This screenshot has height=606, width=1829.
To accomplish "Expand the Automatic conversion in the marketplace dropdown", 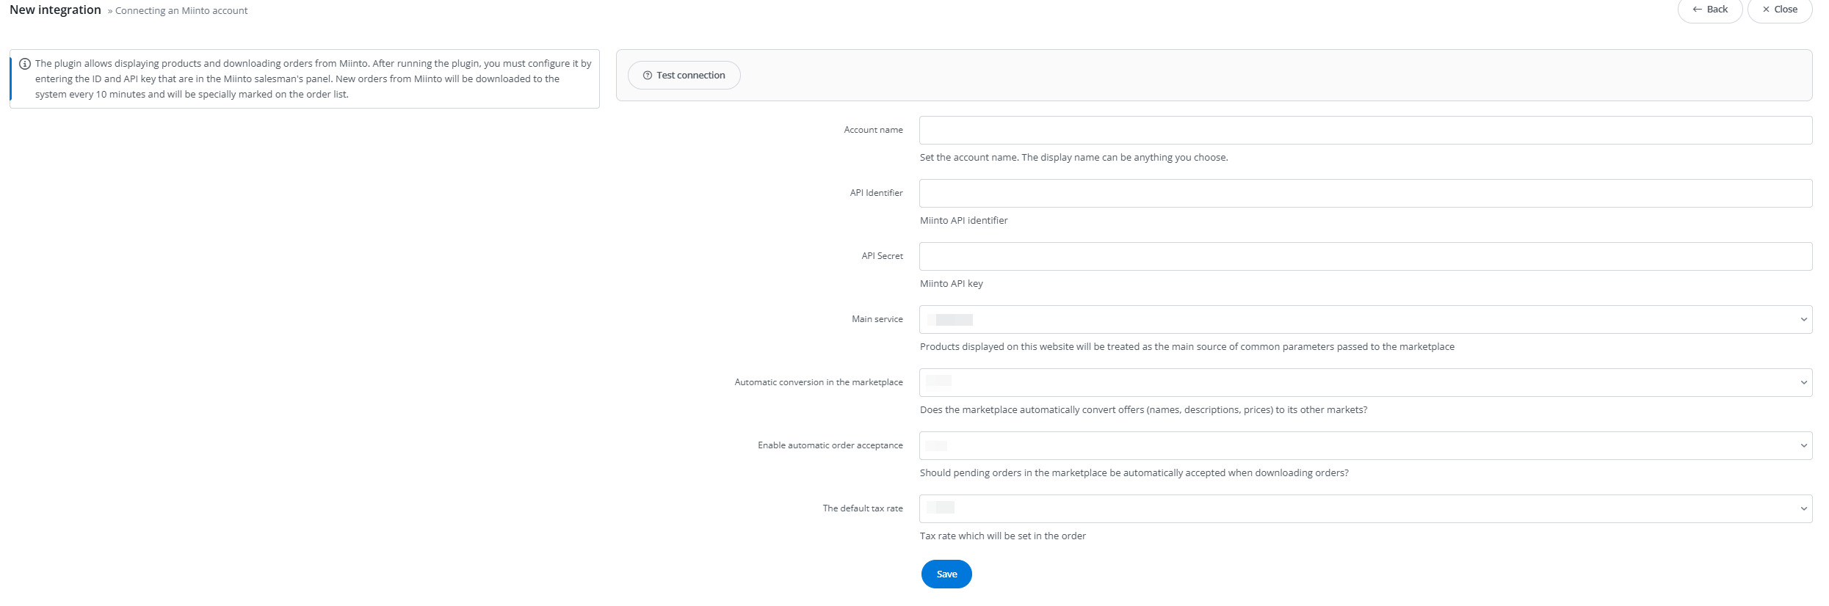I will 1365,383.
